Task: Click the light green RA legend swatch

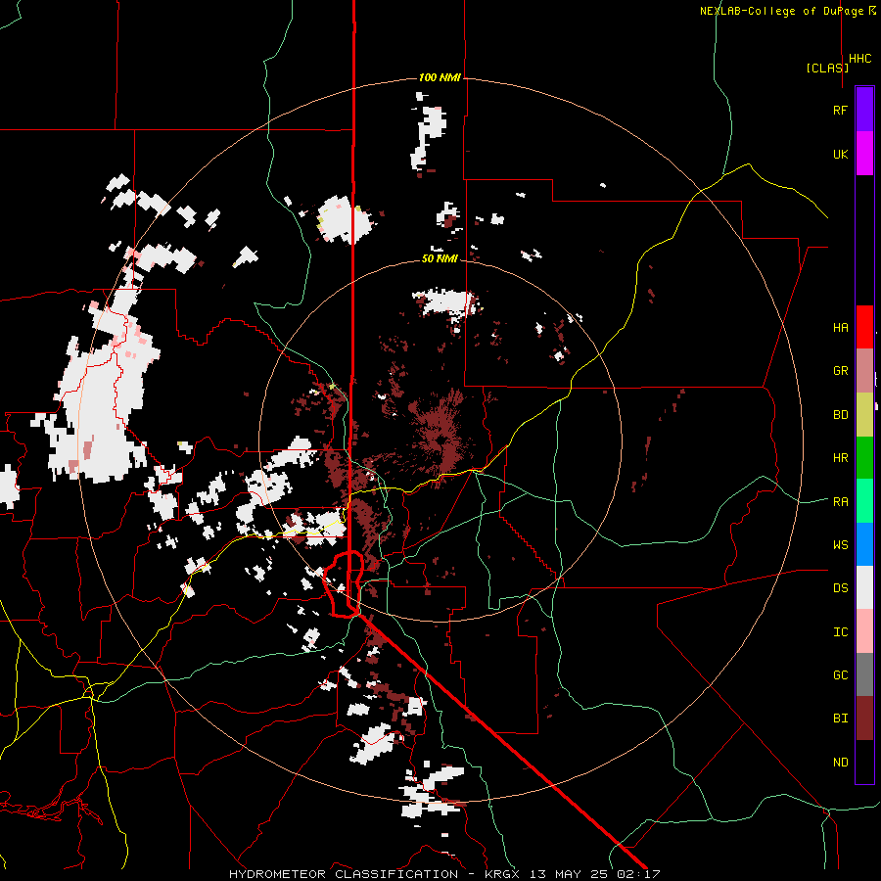Action: tap(864, 501)
